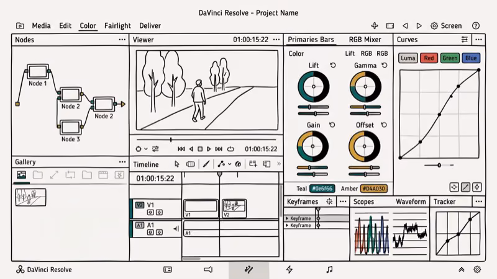The image size is (497, 279).
Task: Open the Curves panel options menu
Action: (478, 40)
